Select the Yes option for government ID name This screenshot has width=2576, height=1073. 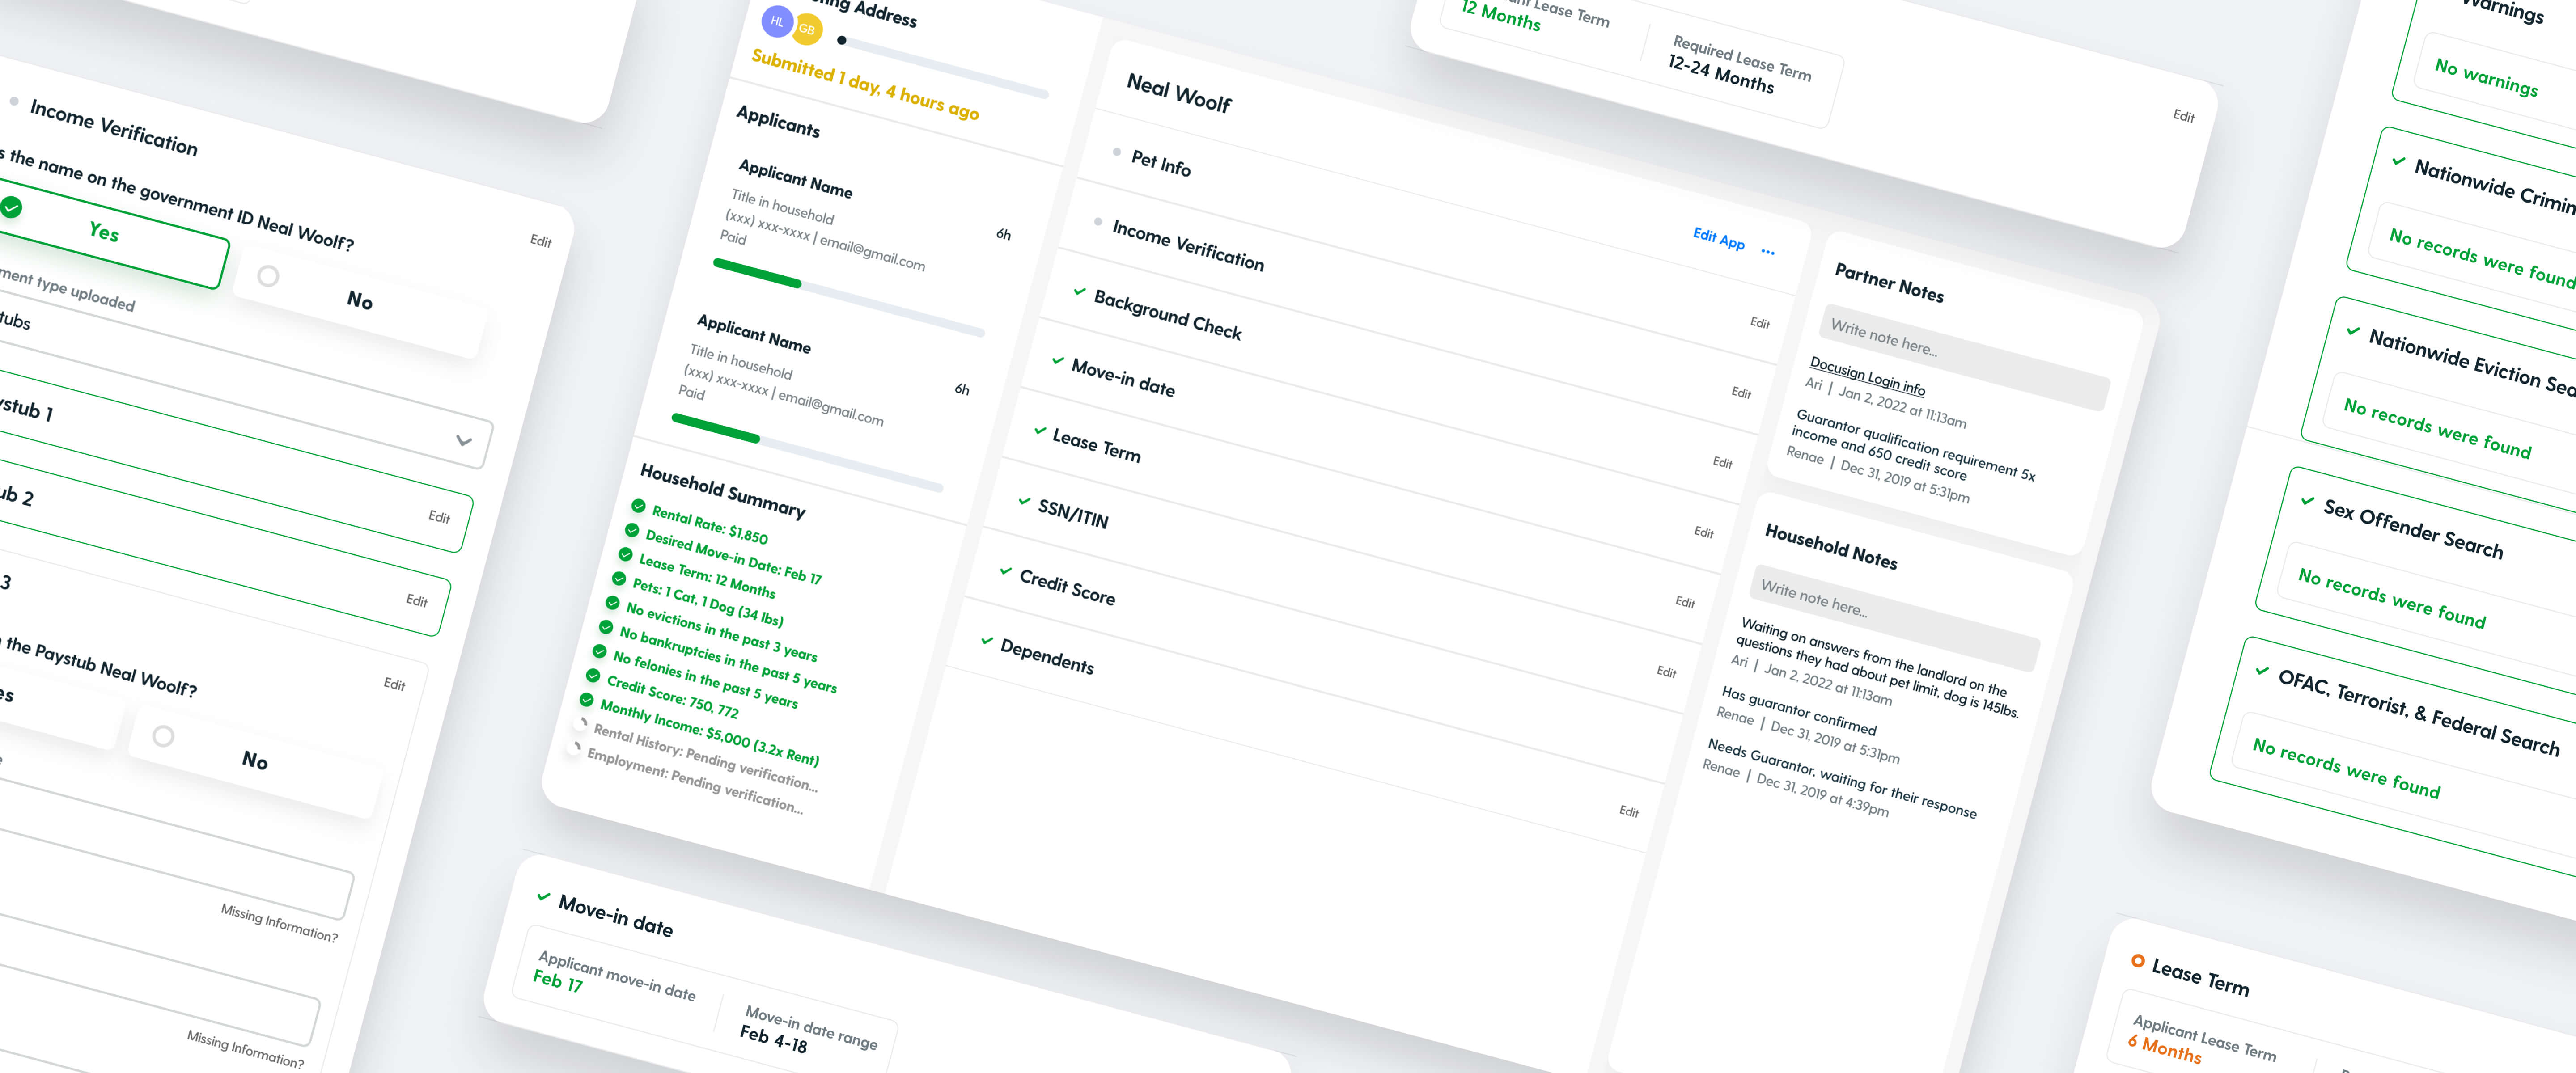[x=104, y=232]
